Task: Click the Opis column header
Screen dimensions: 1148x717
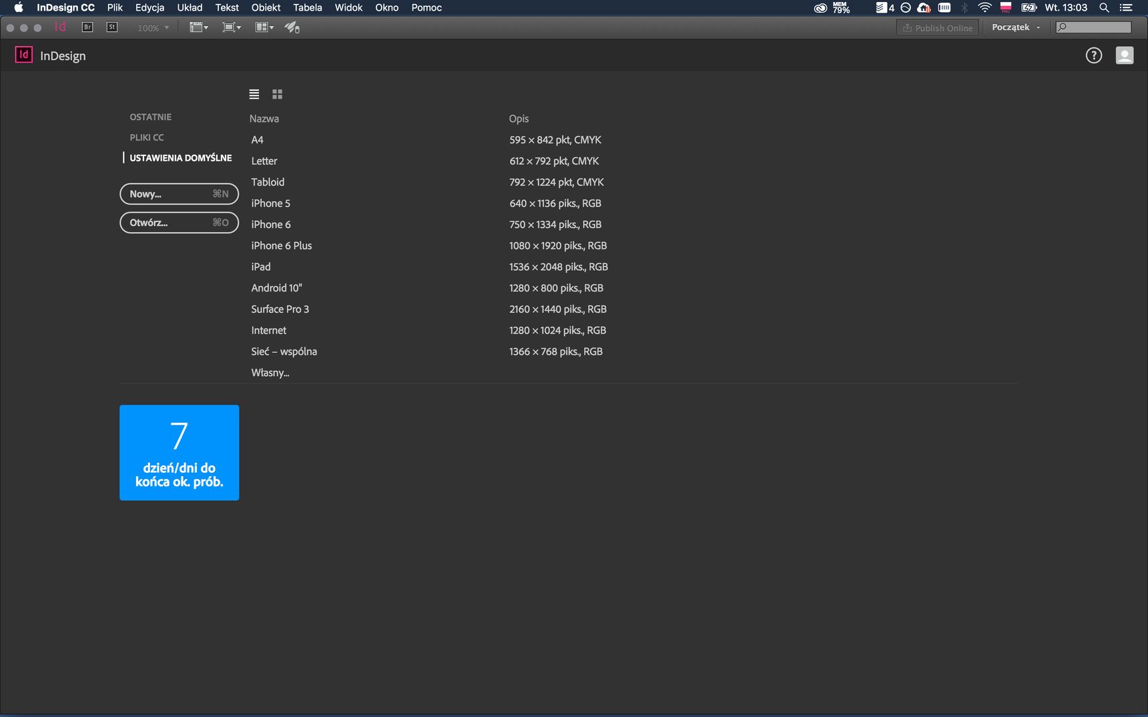Action: click(x=519, y=119)
